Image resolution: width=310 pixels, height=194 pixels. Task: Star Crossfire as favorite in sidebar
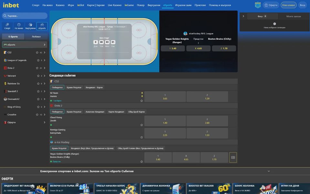pos(37,114)
